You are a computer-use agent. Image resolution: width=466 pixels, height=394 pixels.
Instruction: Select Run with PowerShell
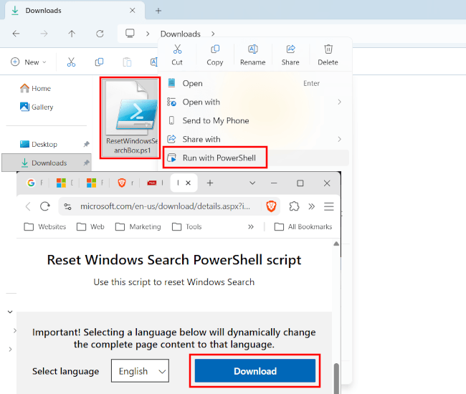click(256, 158)
